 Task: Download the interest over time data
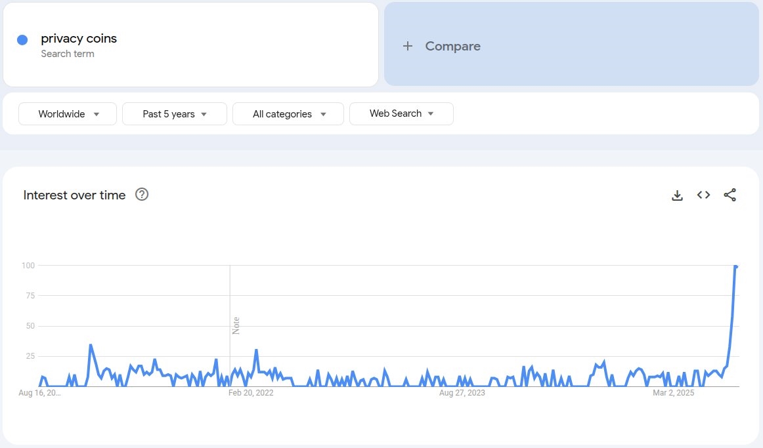point(677,195)
